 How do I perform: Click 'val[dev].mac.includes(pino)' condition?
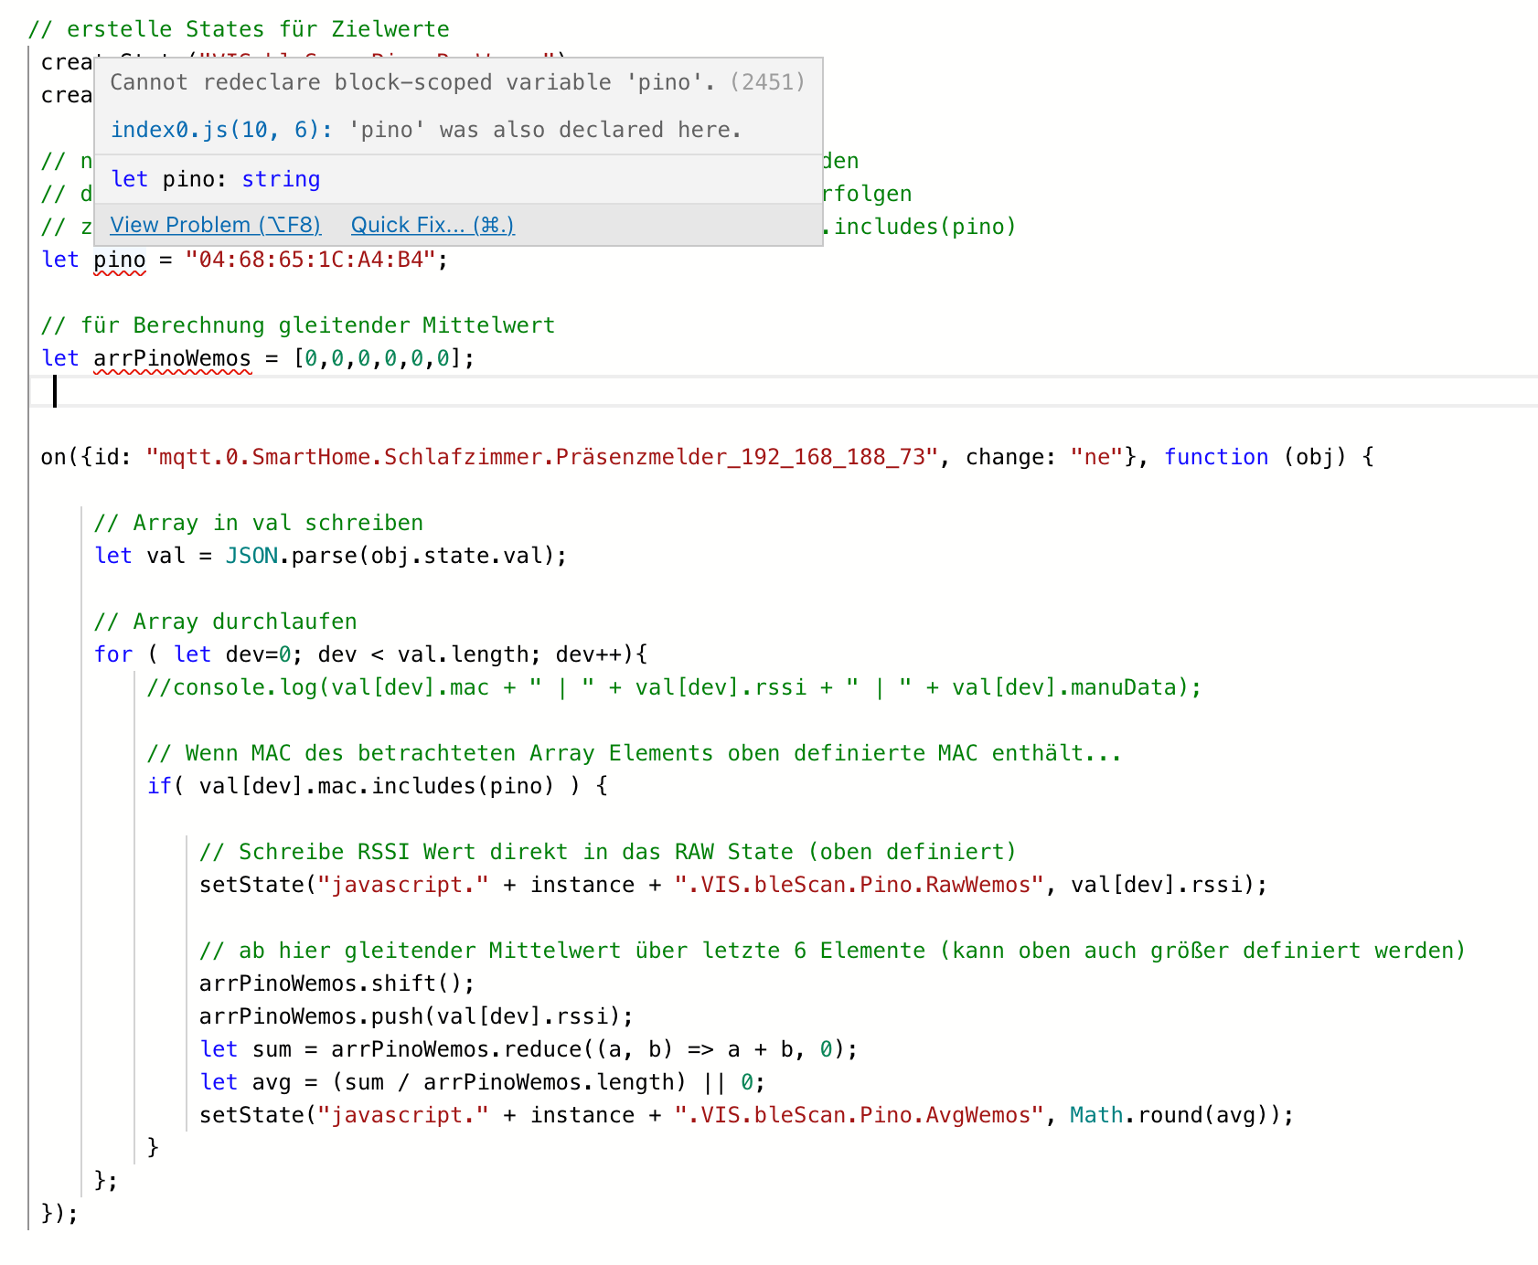[x=377, y=786]
